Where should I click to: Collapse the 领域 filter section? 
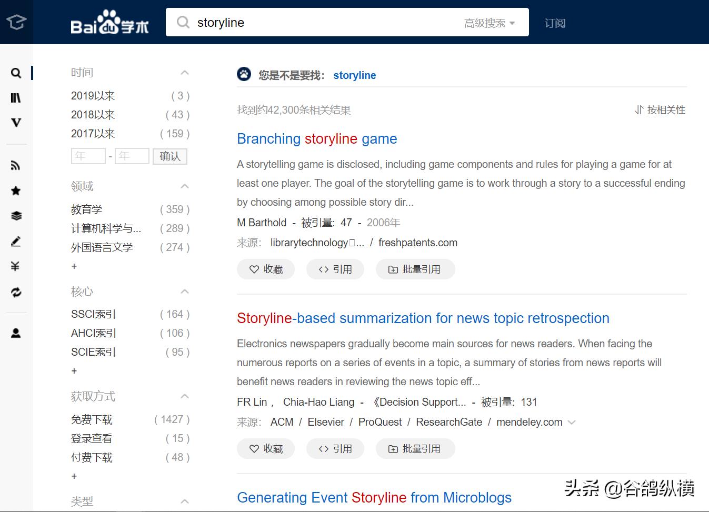[x=185, y=186]
